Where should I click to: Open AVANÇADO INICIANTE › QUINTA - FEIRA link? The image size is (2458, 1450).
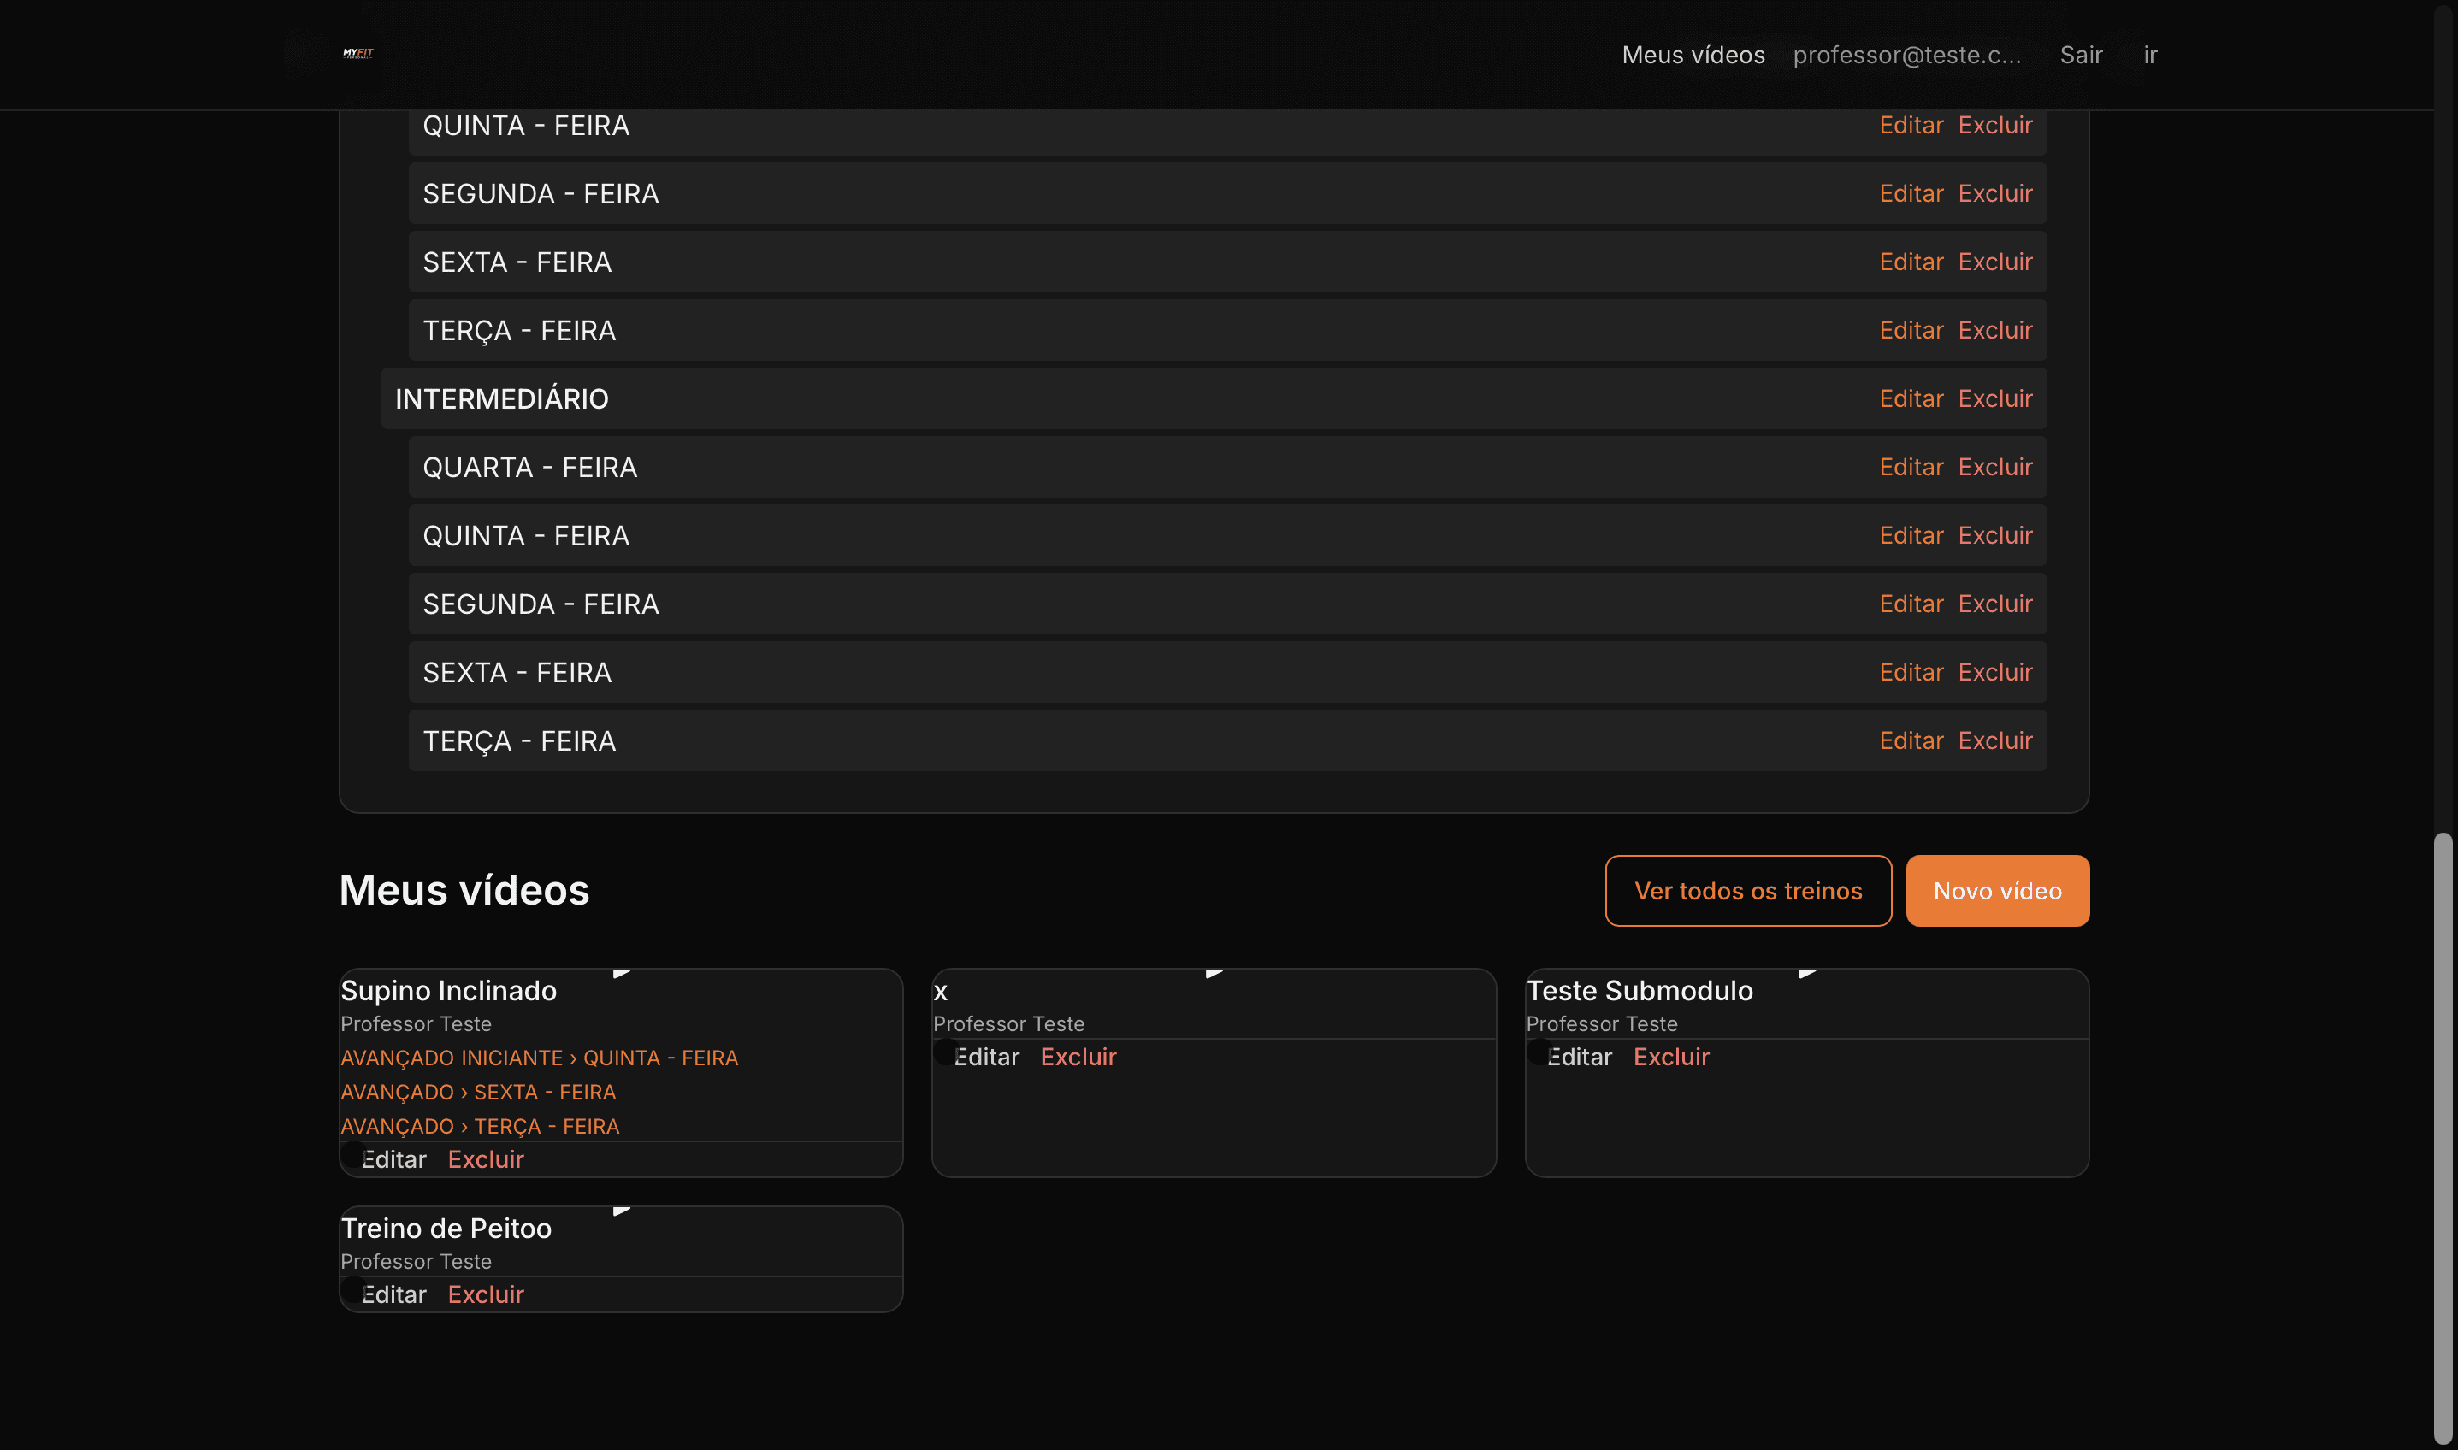click(539, 1058)
